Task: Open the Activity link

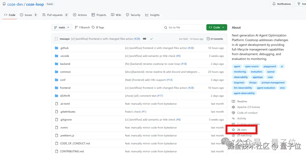Action: click(239, 119)
